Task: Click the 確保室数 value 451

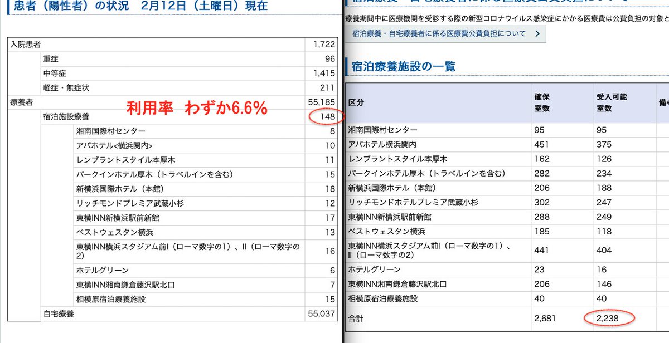Action: tap(541, 144)
